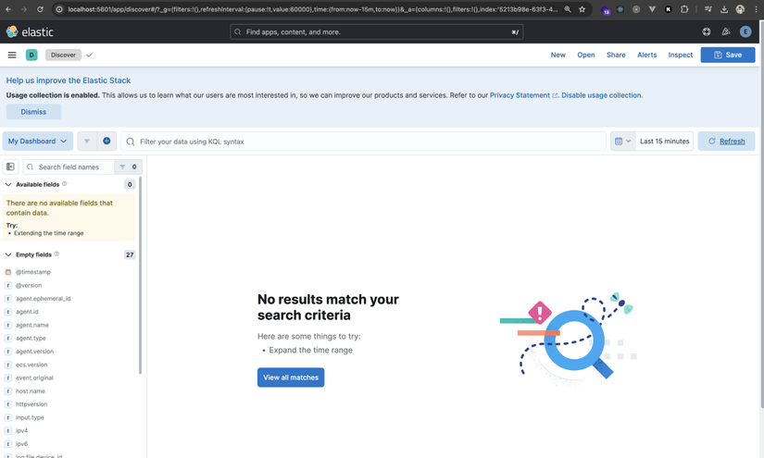Focus the Search field names input
The height and width of the screenshot is (458, 764).
click(x=69, y=167)
